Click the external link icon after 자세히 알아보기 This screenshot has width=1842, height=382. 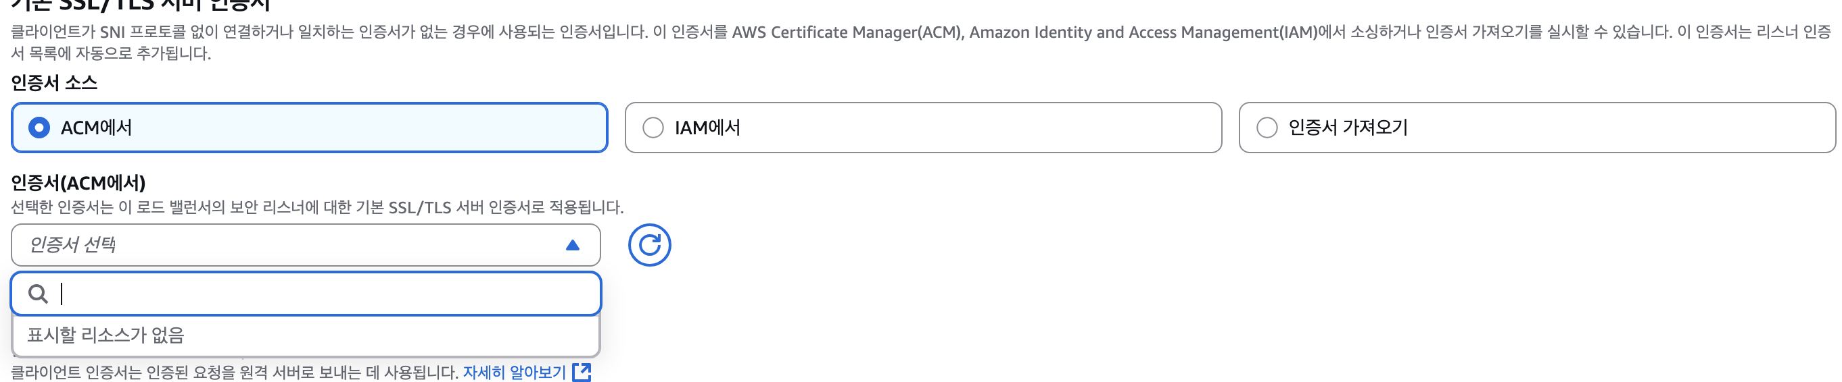582,372
